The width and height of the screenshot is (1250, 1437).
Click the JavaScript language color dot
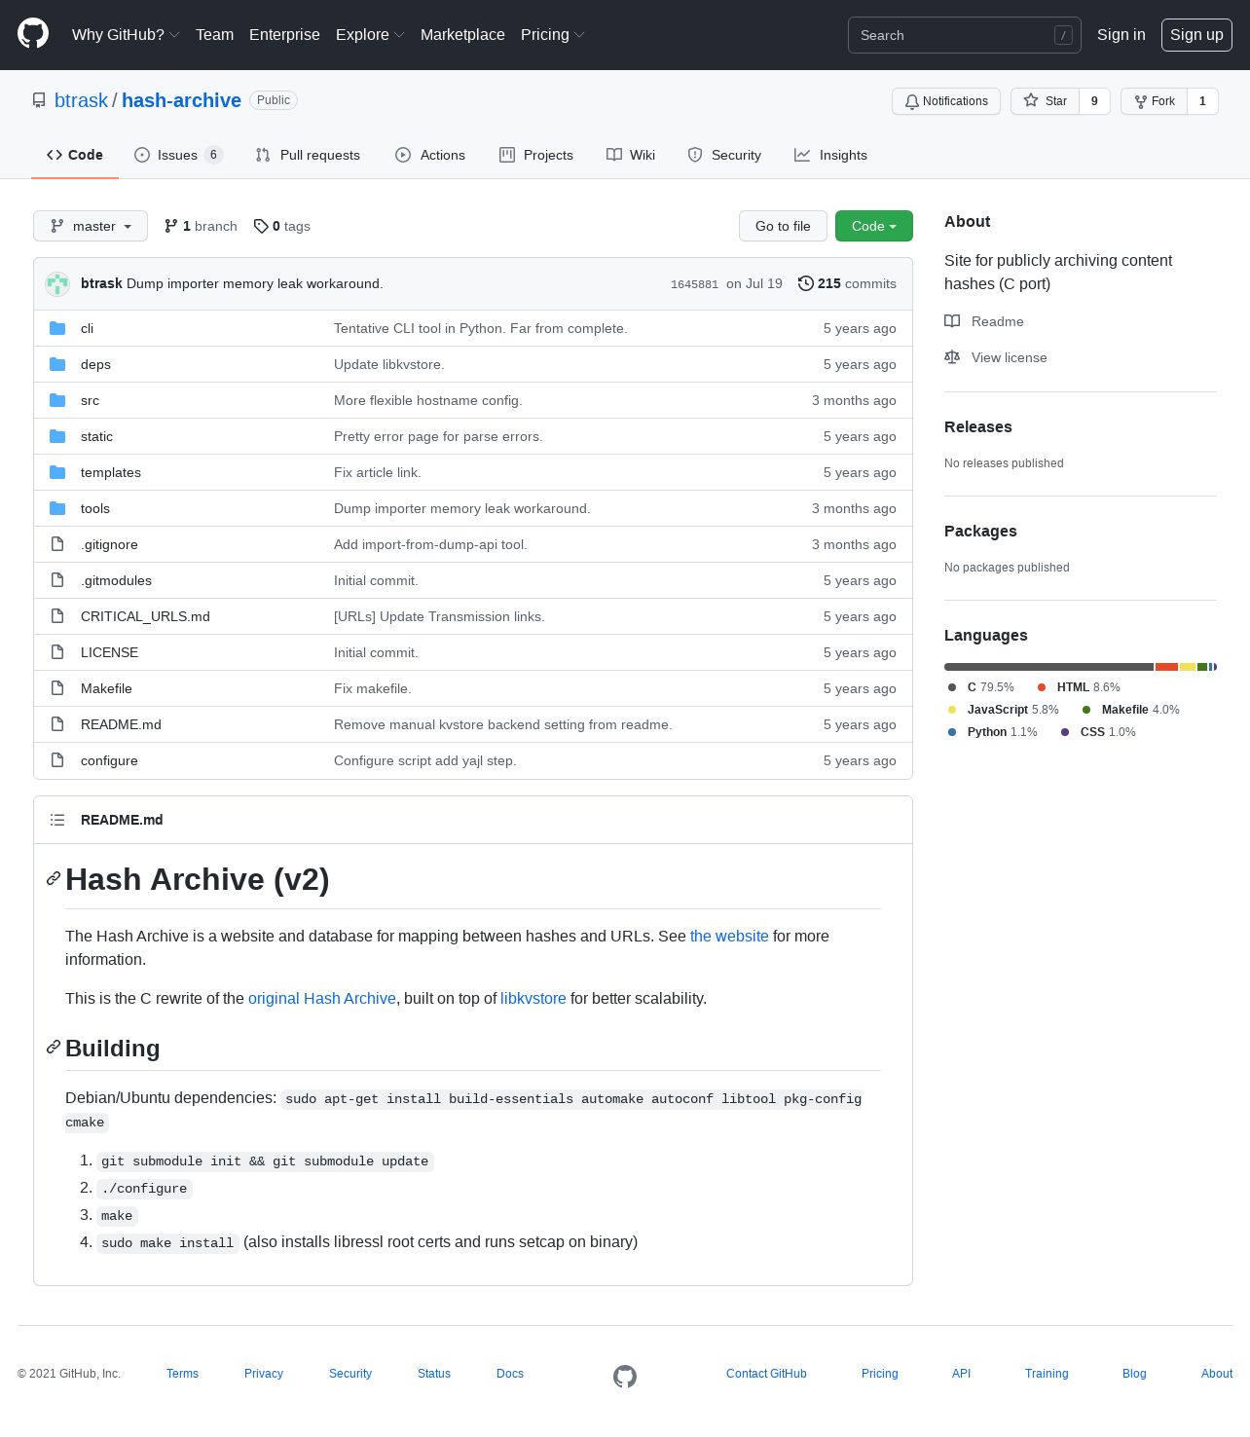[952, 710]
